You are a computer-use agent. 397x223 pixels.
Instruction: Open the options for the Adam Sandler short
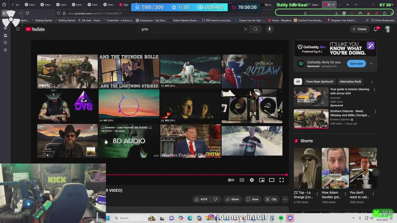(345, 194)
